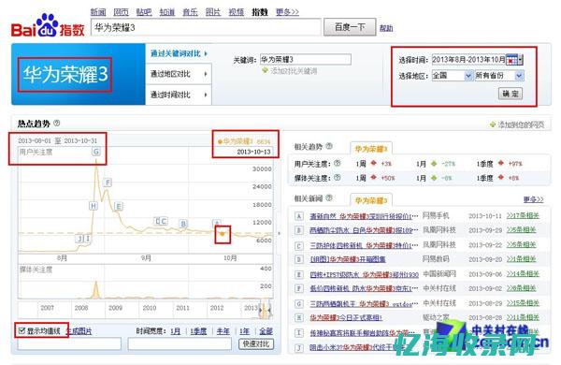561x365 pixels.
Task: Click news list letter icon D
Action: pos(299,259)
